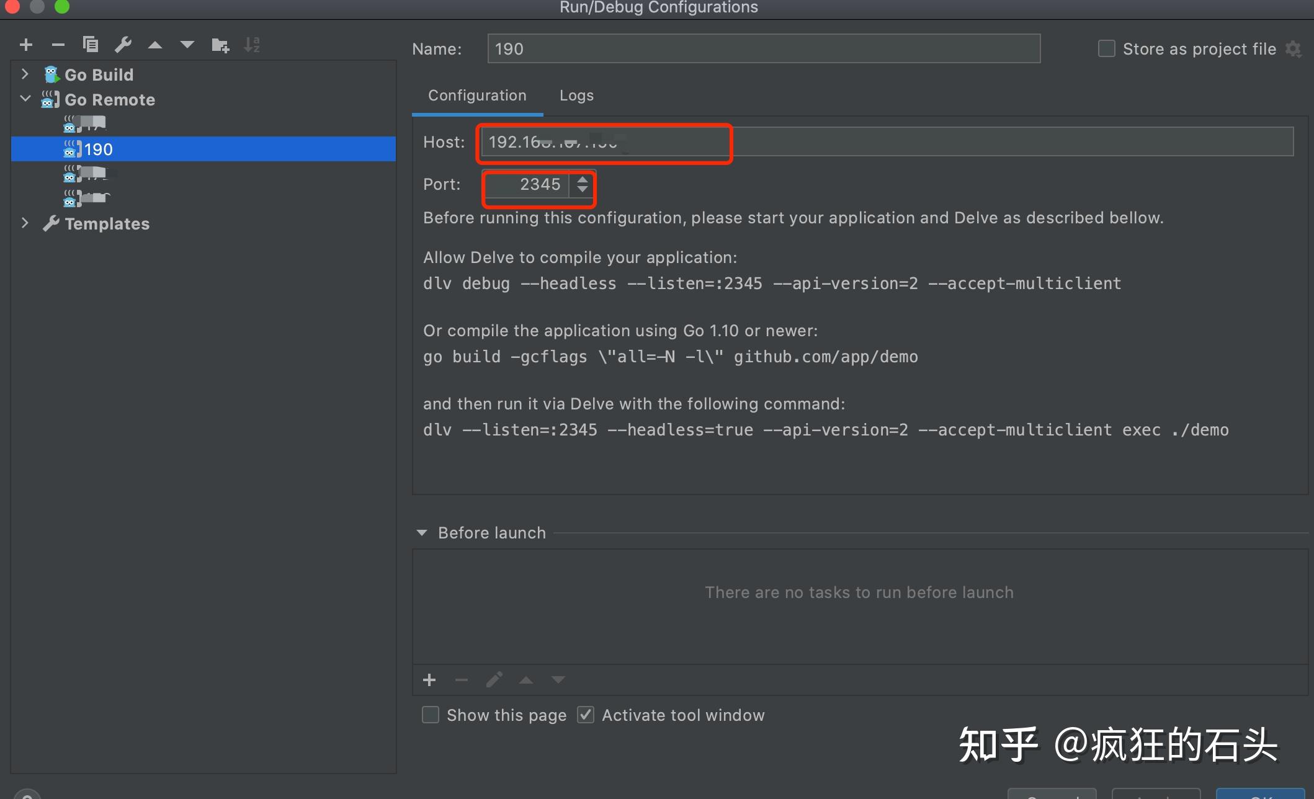Viewport: 1314px width, 799px height.
Task: Collapse the Before launch section
Action: coord(422,533)
